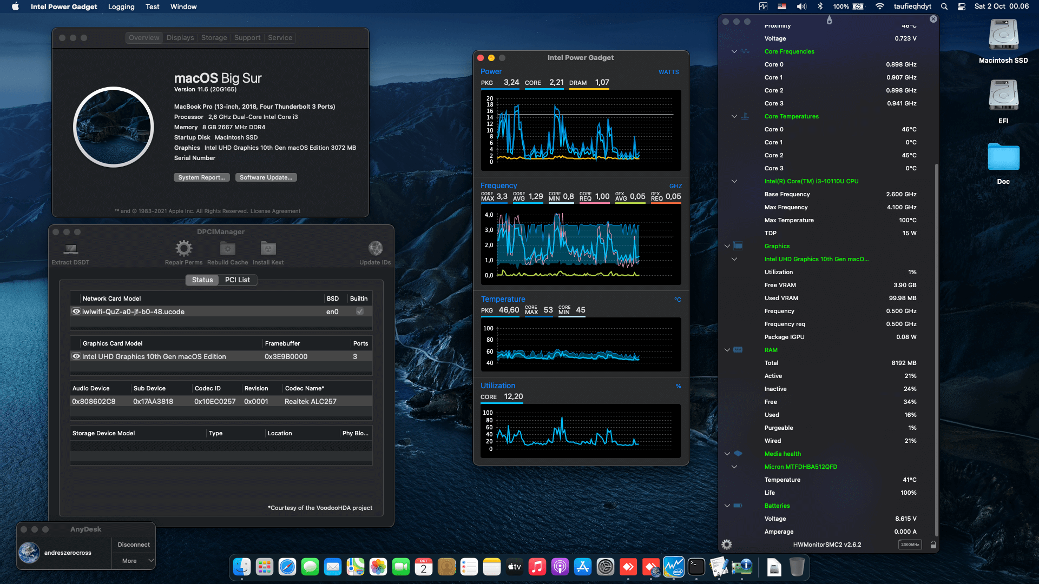Click the 2500MHz button in HWMonitorSMC2
Screen dimensions: 1039x584
point(910,545)
